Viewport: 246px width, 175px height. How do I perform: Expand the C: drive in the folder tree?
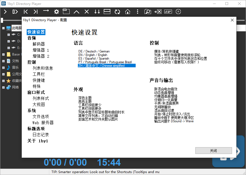click(8, 34)
